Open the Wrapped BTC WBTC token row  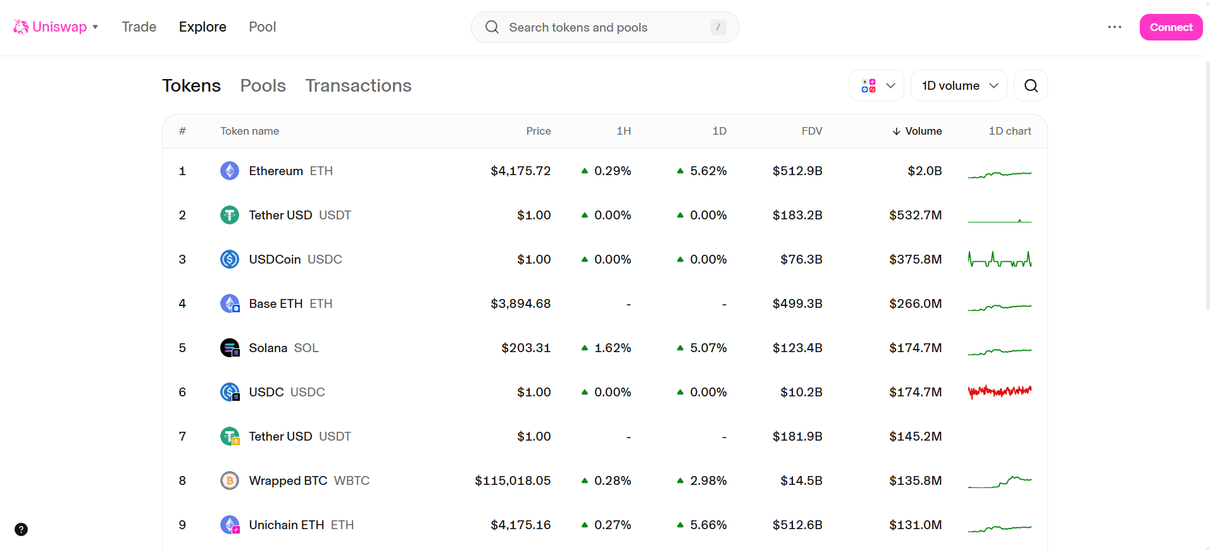(x=605, y=480)
